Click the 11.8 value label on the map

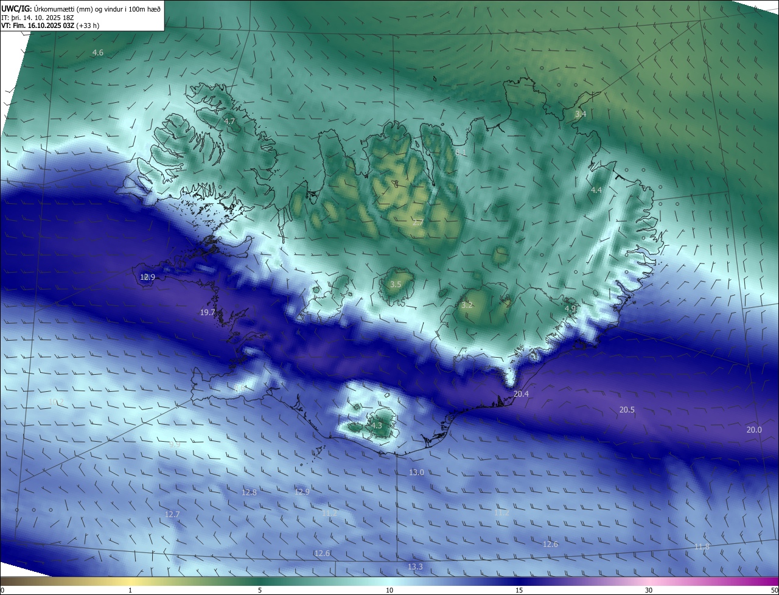coord(702,547)
